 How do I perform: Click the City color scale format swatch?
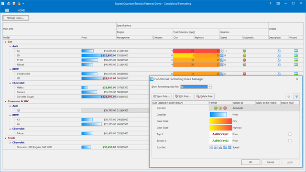pyautogui.click(x=220, y=121)
